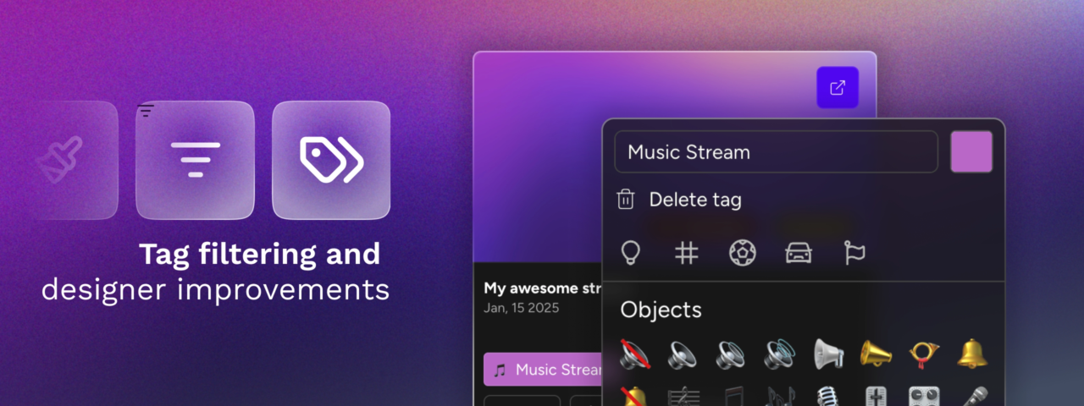The height and width of the screenshot is (406, 1084).
Task: Pick the golden bell emoji
Action: click(972, 354)
